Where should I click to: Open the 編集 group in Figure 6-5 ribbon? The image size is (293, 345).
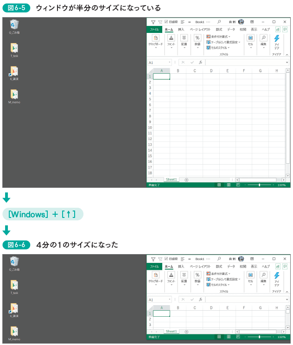(x=263, y=41)
